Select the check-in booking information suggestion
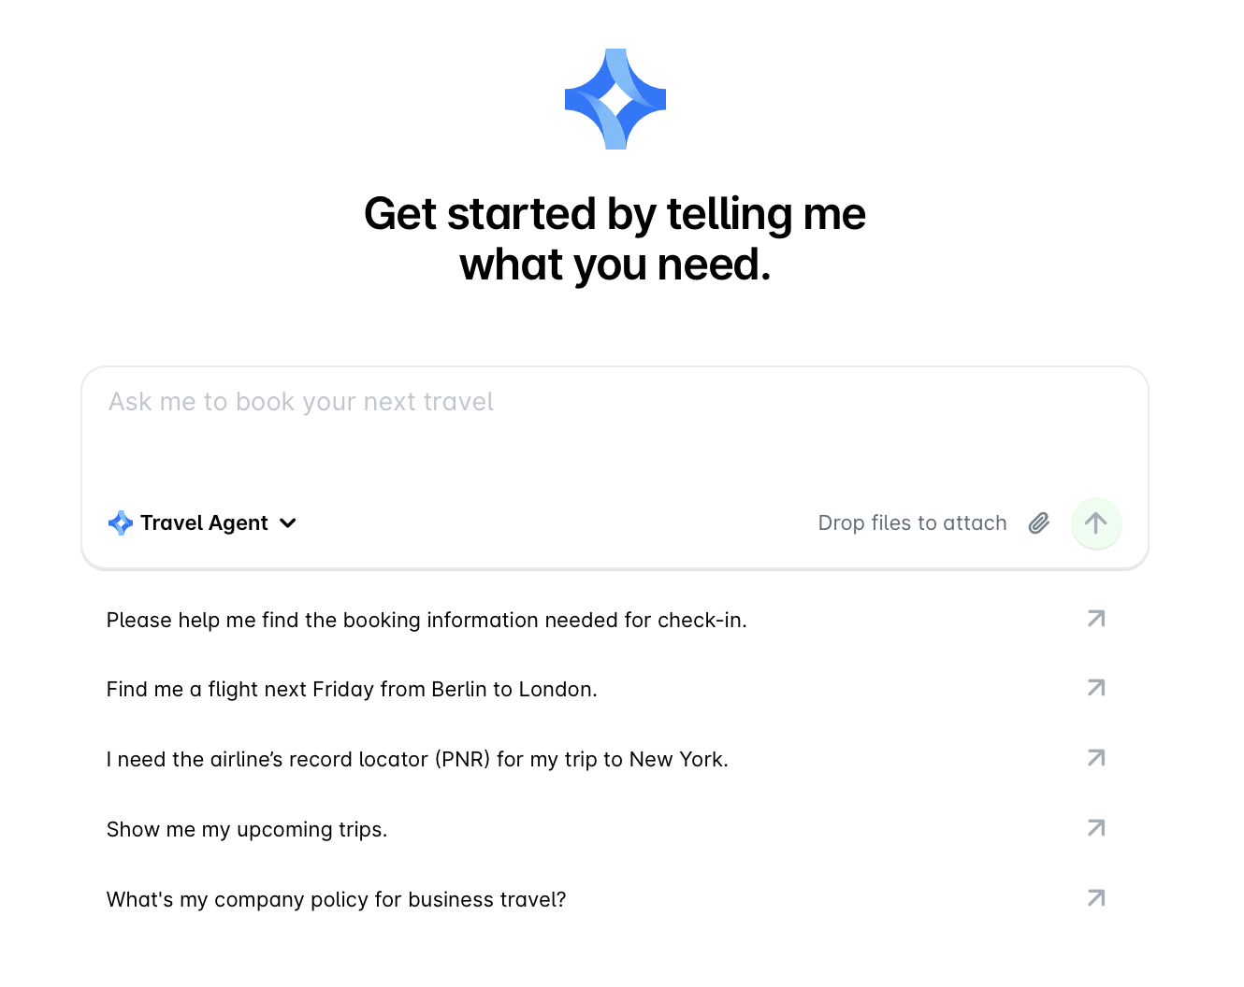This screenshot has height=987, width=1244. point(427,620)
